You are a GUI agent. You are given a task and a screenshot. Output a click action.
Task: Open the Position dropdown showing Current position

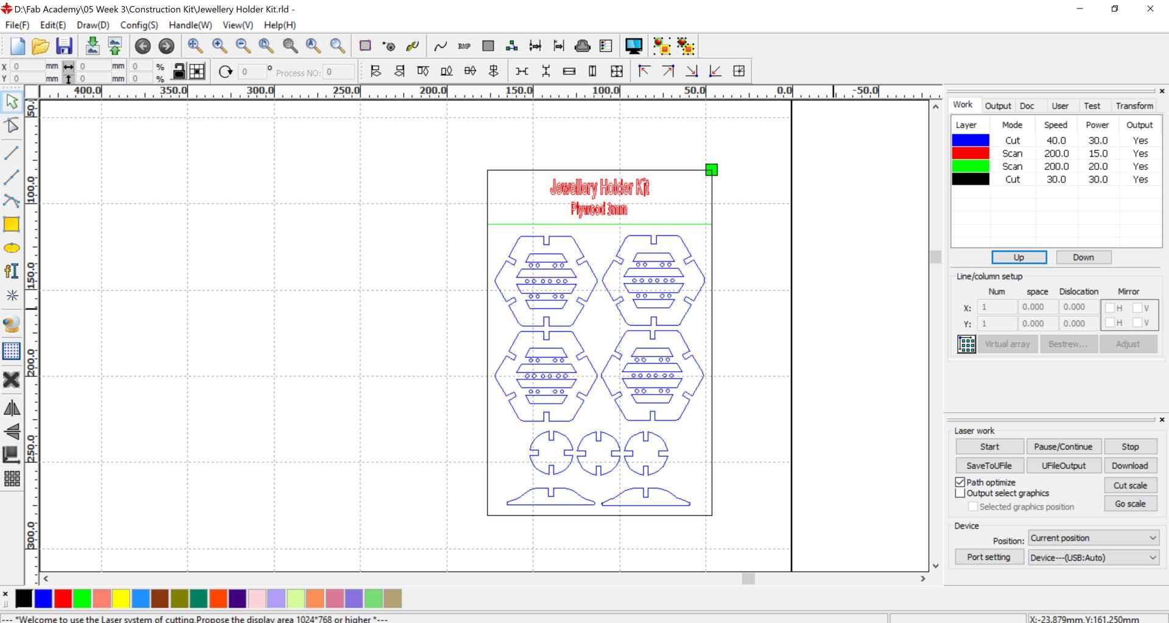tap(1094, 538)
